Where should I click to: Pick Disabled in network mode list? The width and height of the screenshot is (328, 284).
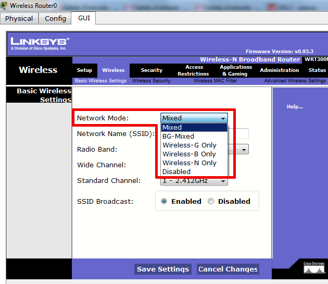[x=176, y=171]
